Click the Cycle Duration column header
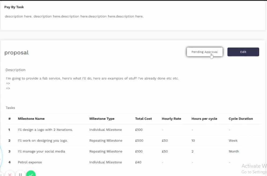 241,119
